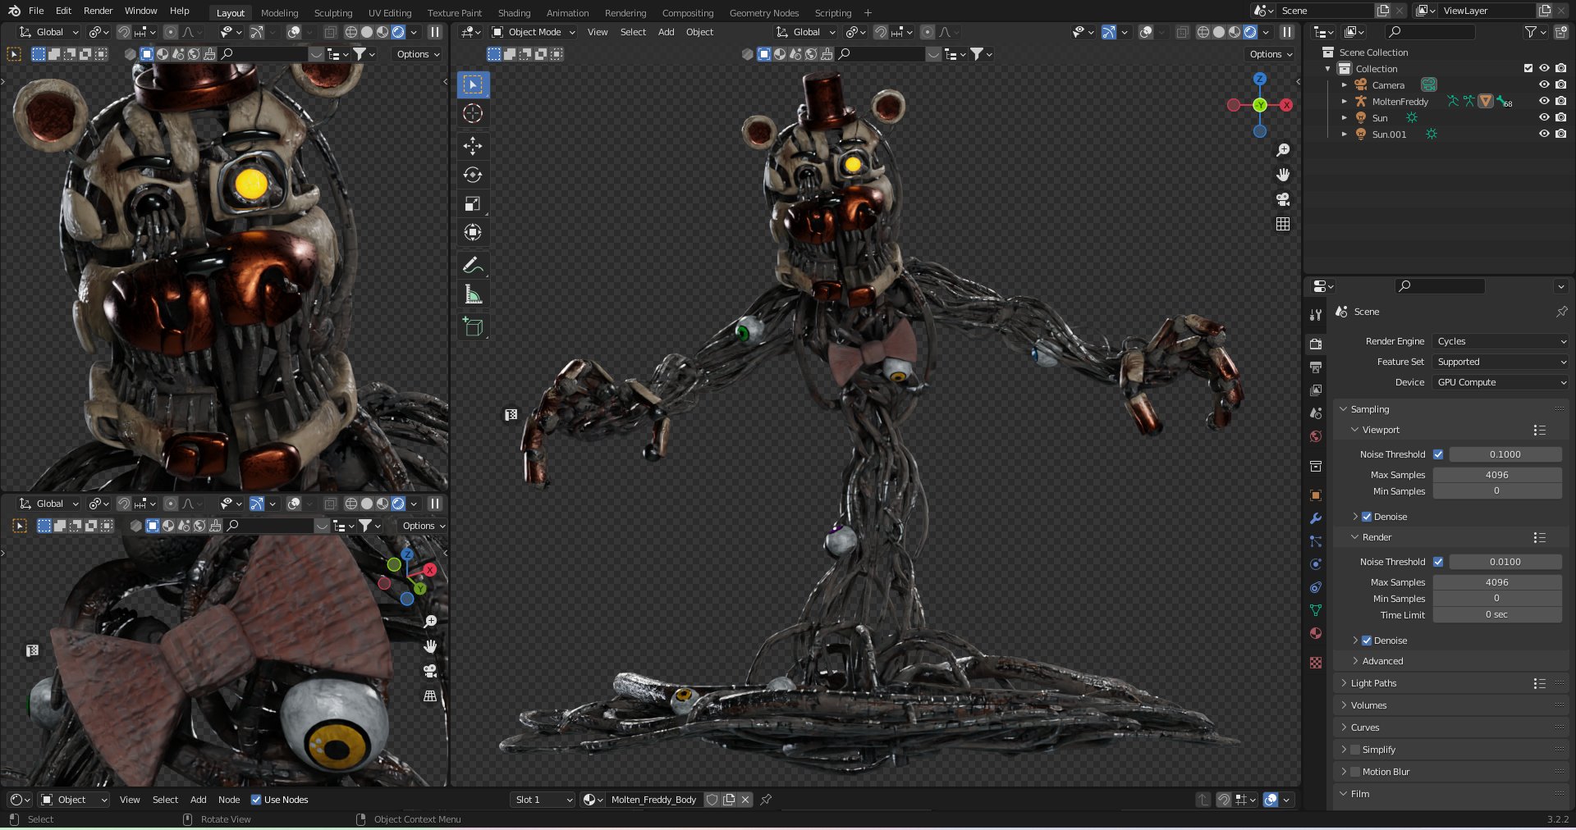Hide MoltenFreddy in viewport with eye icon
Viewport: 1576px width, 830px height.
pyautogui.click(x=1544, y=102)
